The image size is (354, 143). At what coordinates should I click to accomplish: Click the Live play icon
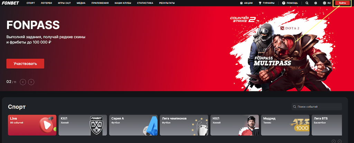[46, 124]
